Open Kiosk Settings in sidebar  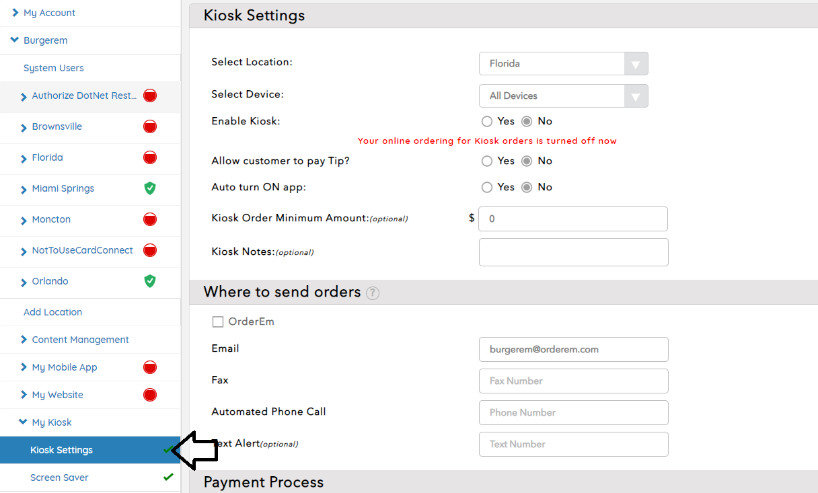(x=61, y=450)
